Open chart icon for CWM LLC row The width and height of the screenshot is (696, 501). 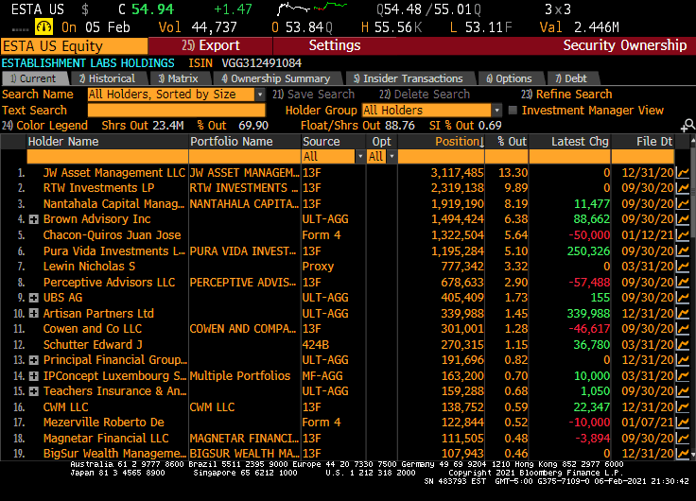pos(682,406)
